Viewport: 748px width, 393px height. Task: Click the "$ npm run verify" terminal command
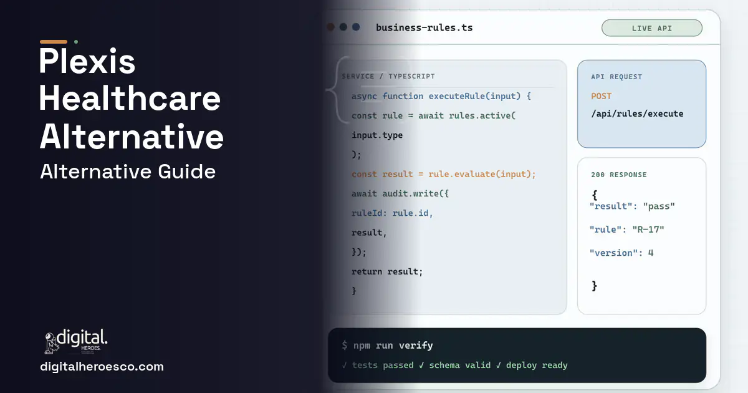[387, 345]
